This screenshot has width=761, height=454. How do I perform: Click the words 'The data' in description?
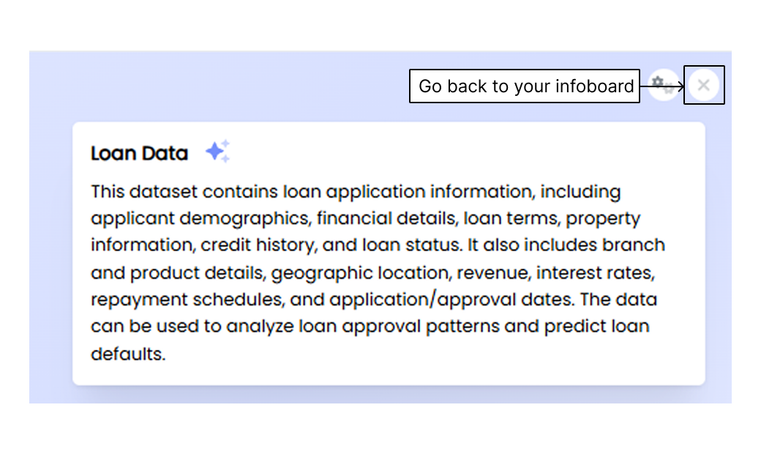click(x=618, y=299)
